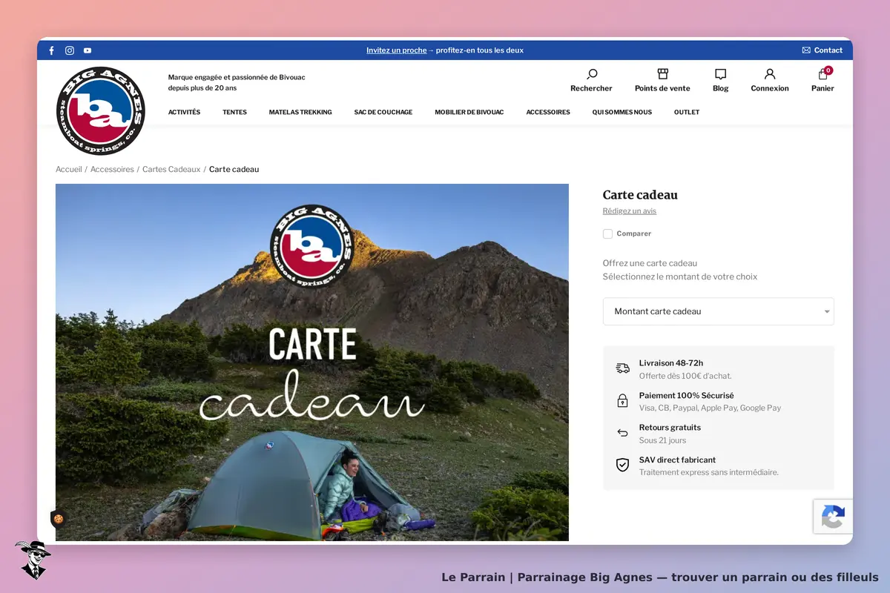This screenshot has height=593, width=890.
Task: Click the Big Agnes header logo
Action: pos(100,111)
